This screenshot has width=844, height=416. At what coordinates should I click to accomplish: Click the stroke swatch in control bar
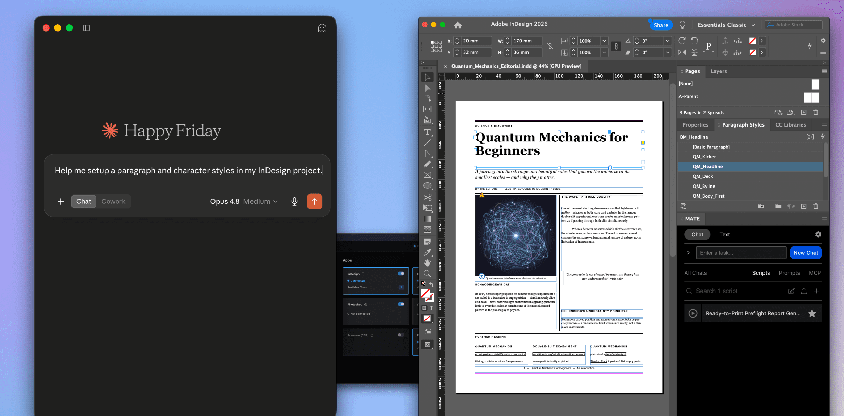pyautogui.click(x=752, y=52)
